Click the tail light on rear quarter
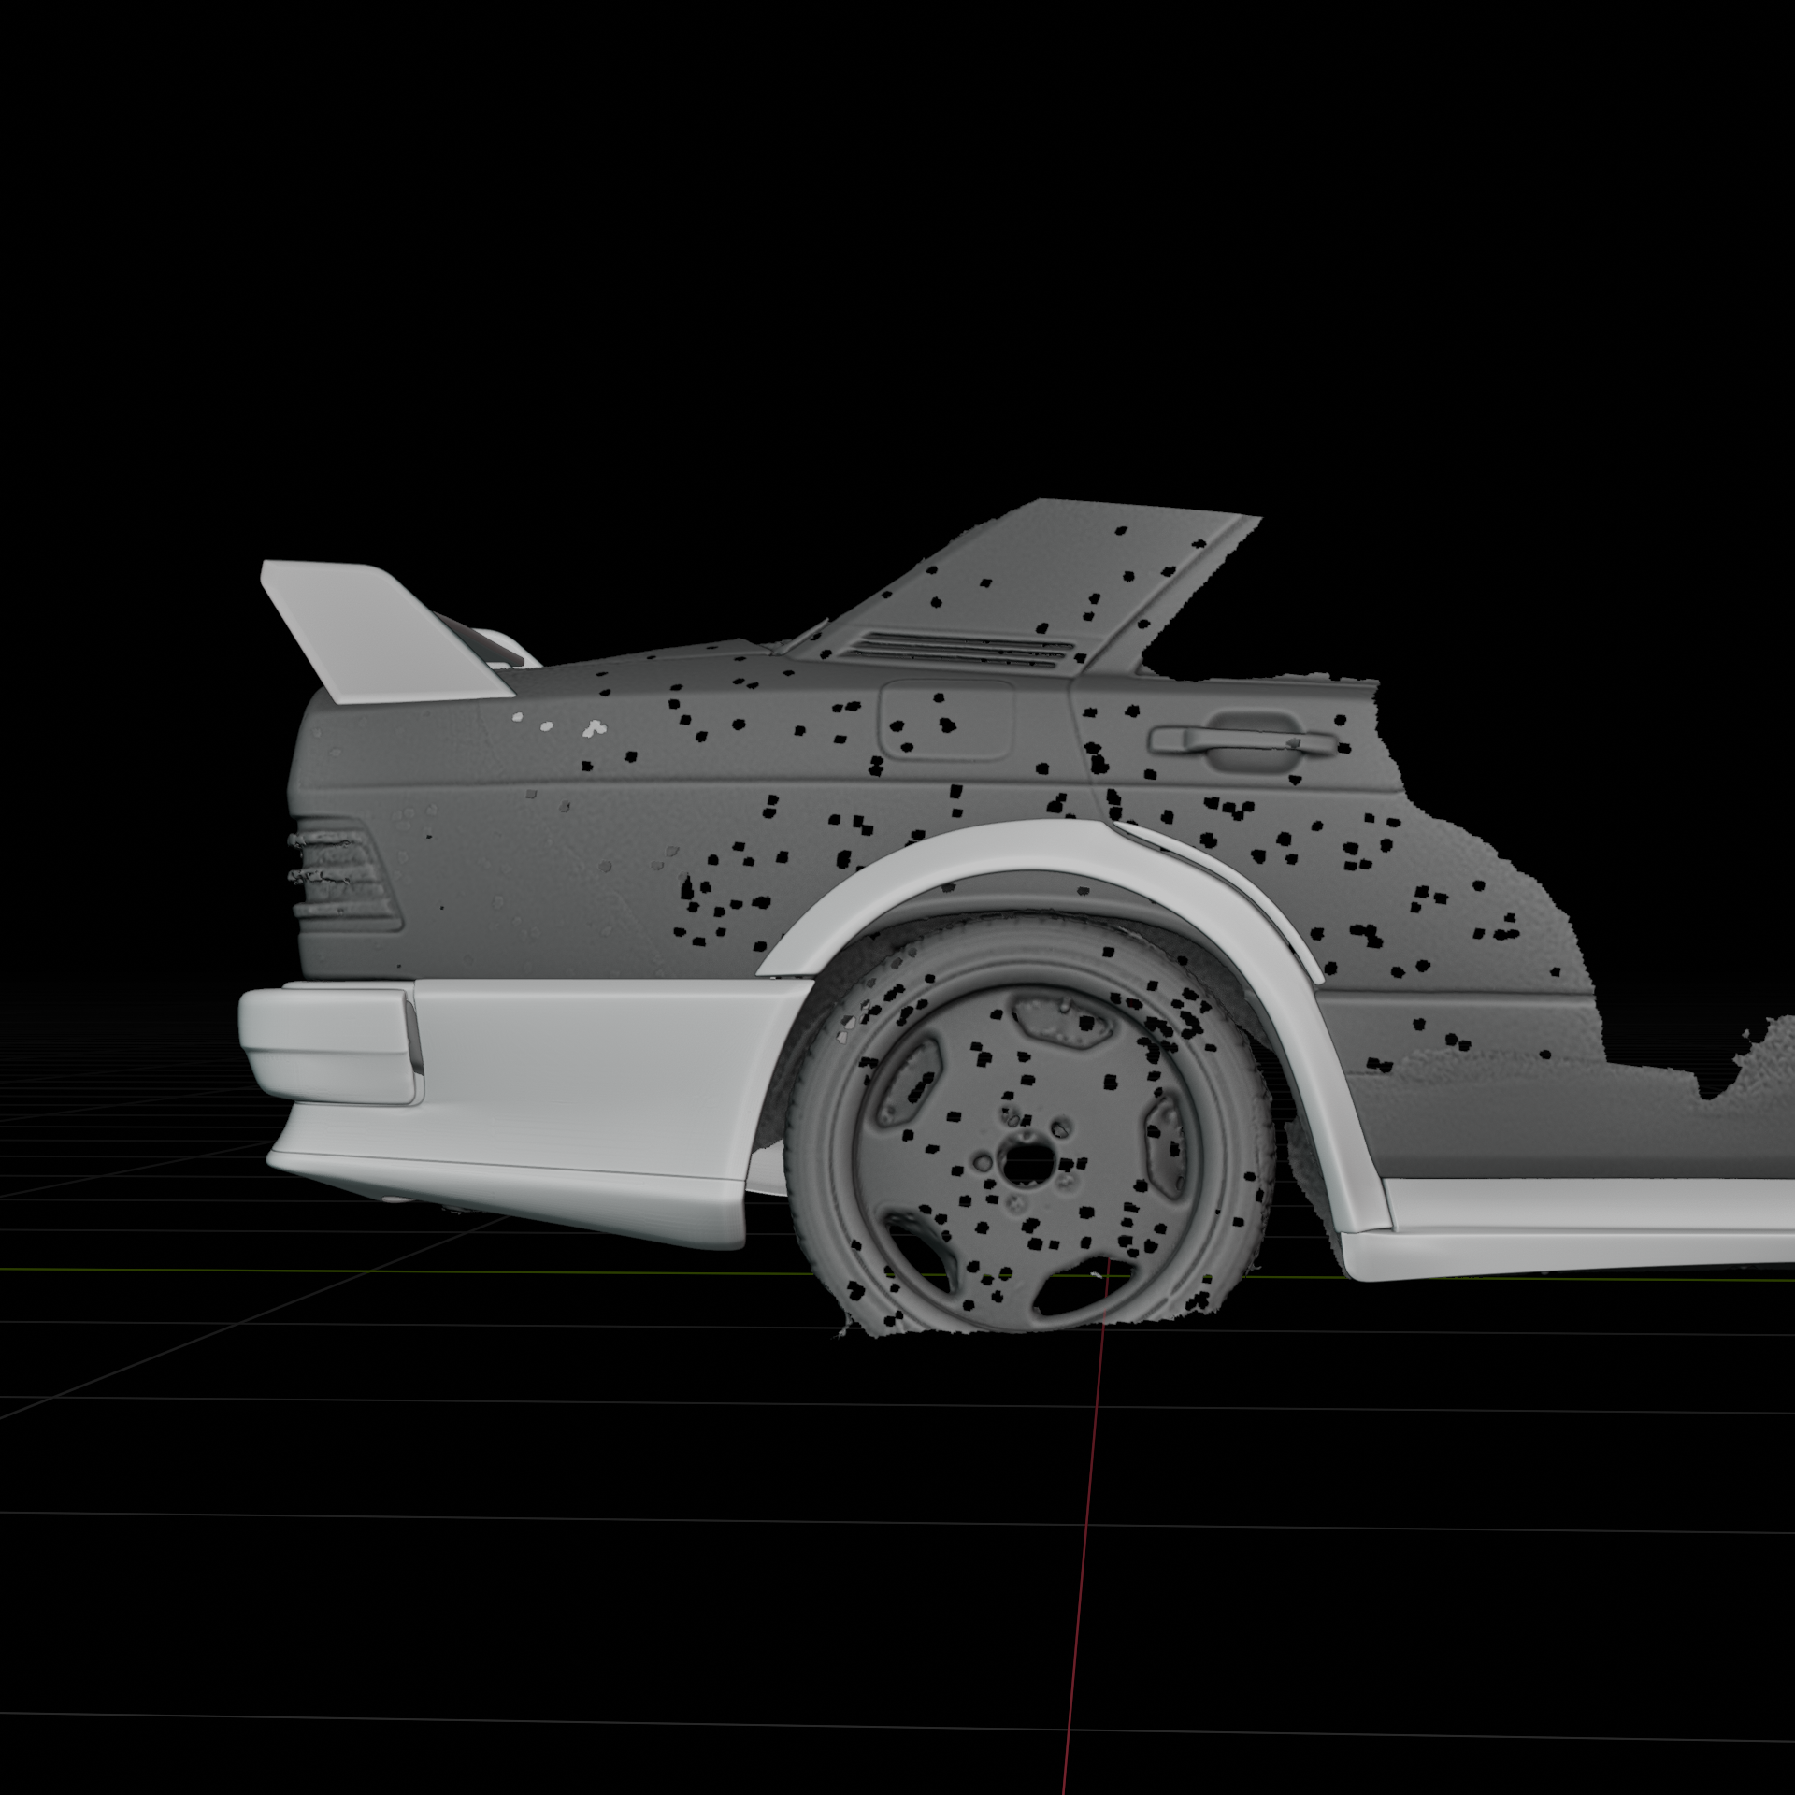 [344, 875]
